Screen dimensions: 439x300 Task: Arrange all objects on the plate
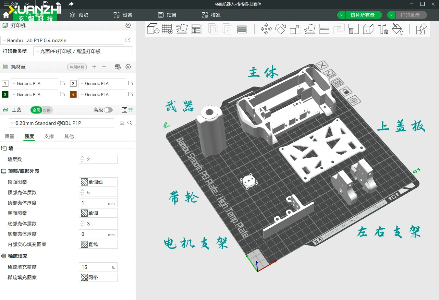[196, 29]
